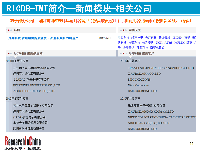
Task: Click customer Z.KURODA(HK)CO.,LTD
Action: pyautogui.click(x=144, y=74)
